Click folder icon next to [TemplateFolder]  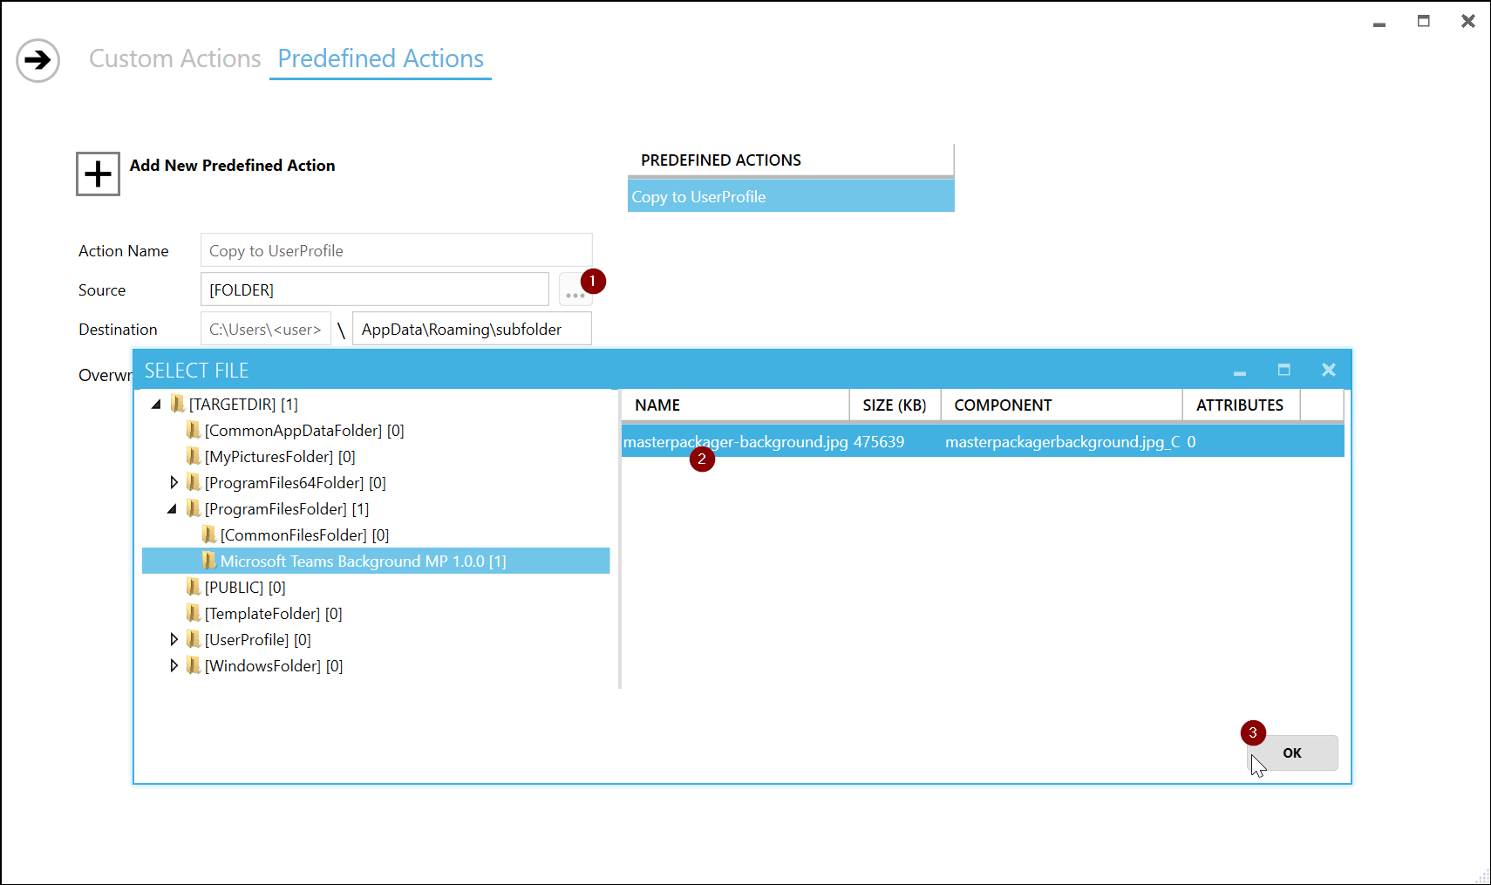click(194, 613)
